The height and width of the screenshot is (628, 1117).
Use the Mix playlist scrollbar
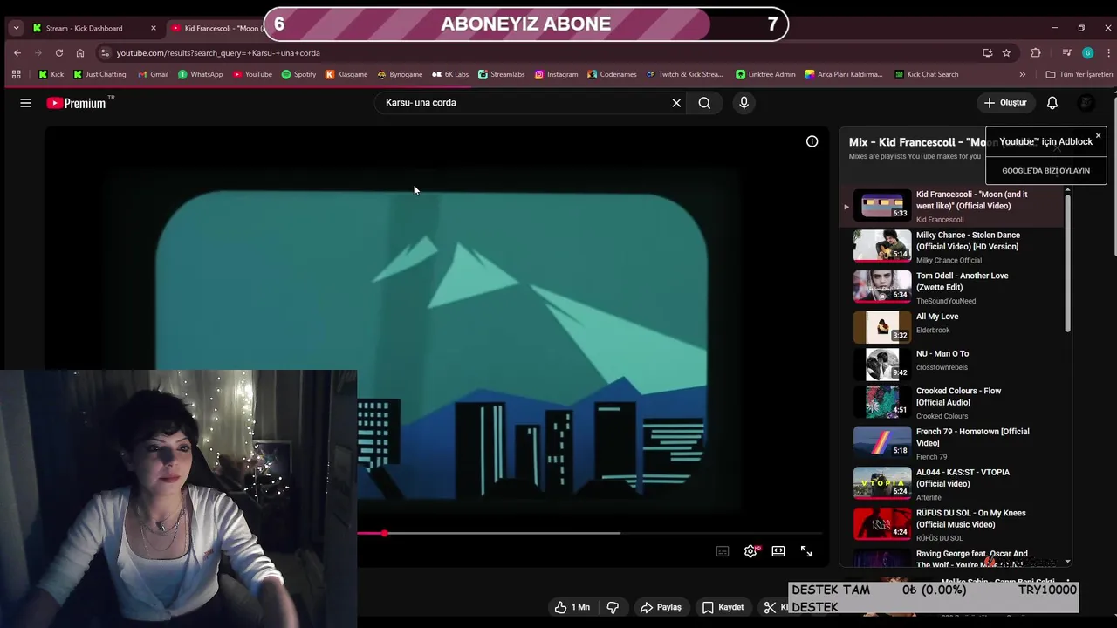pyautogui.click(x=1067, y=263)
